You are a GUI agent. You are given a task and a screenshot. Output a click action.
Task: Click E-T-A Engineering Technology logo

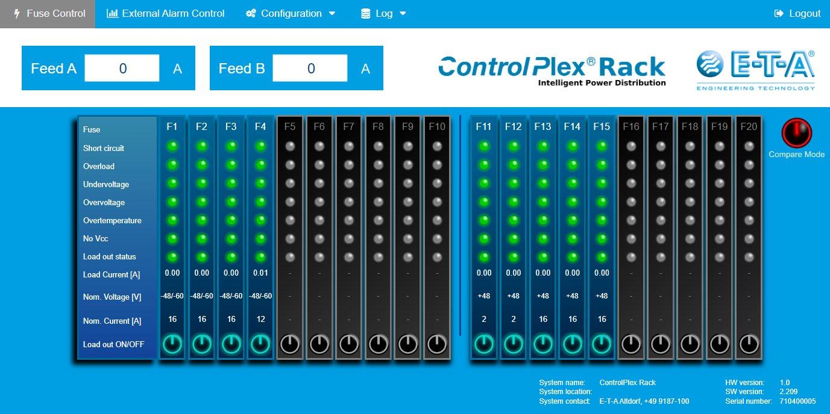[x=756, y=70]
